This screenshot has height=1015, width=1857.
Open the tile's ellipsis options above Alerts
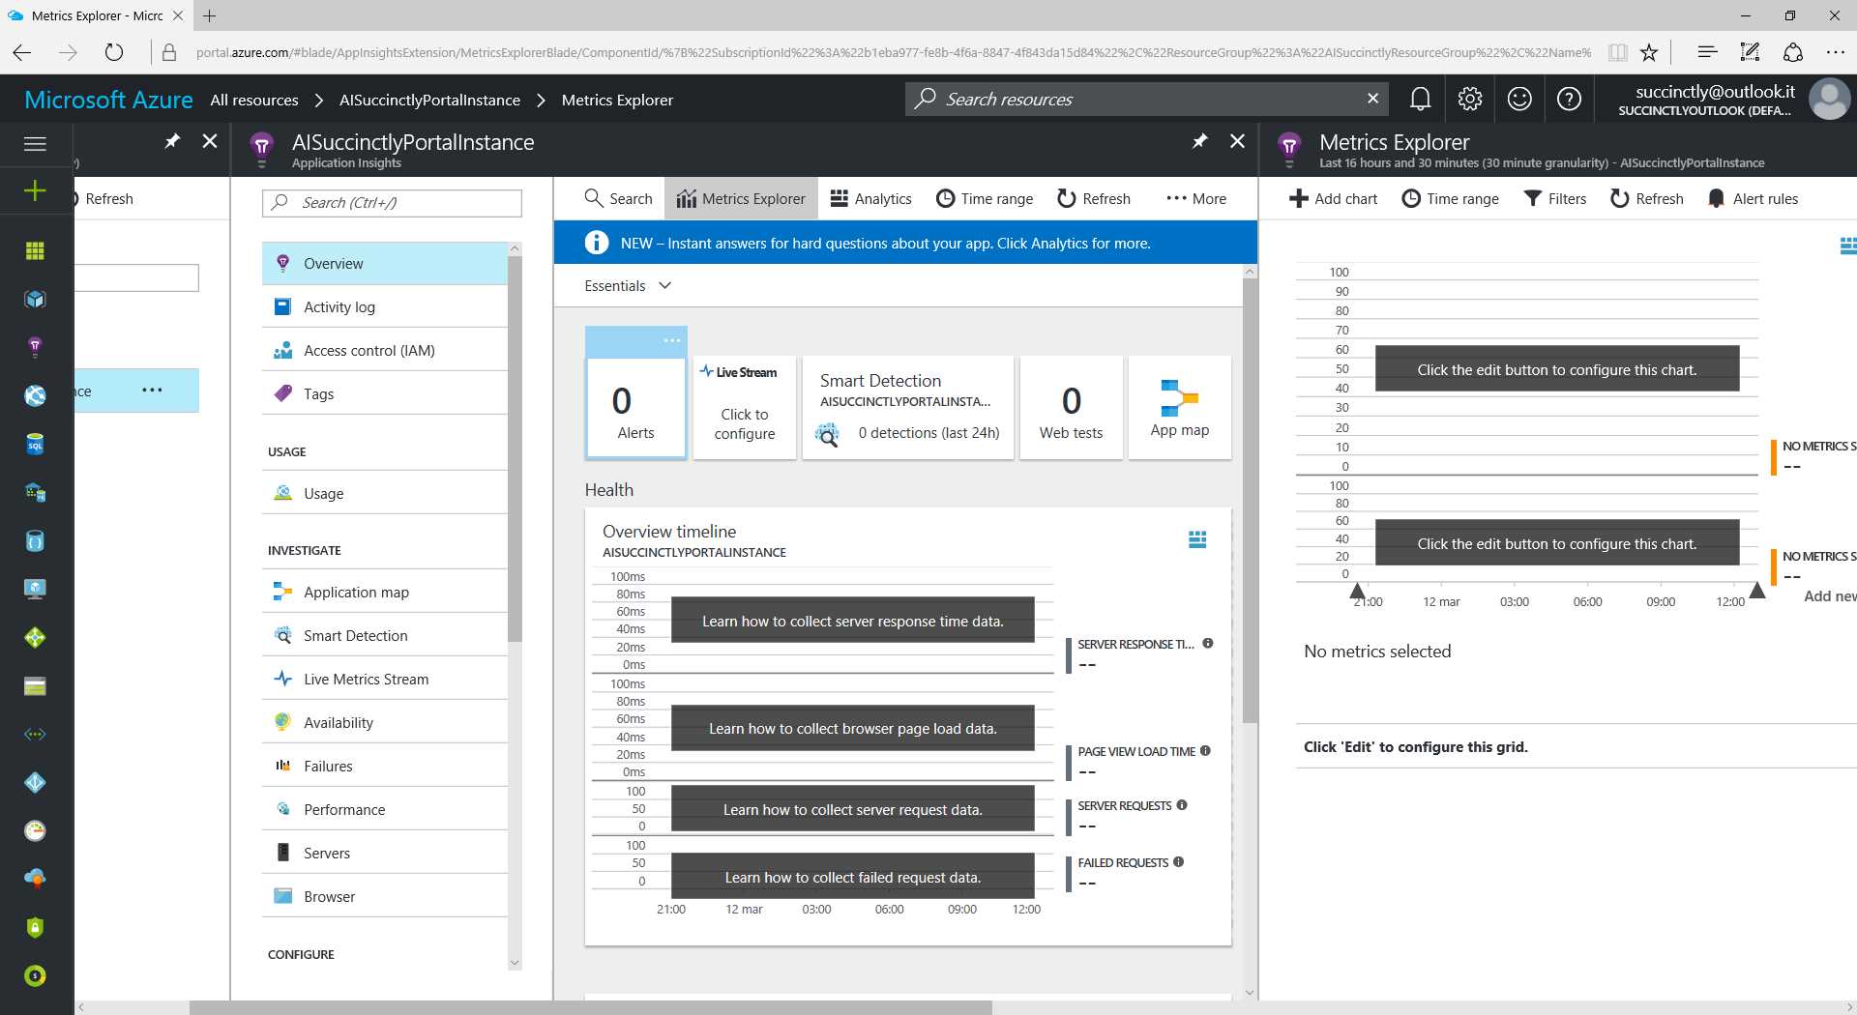pos(672,340)
